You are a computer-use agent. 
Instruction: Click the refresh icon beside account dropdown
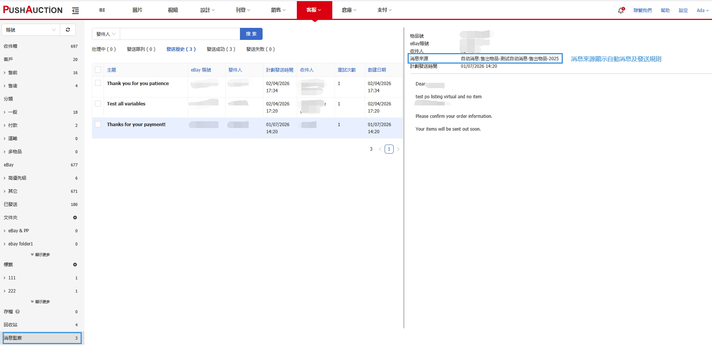[68, 30]
